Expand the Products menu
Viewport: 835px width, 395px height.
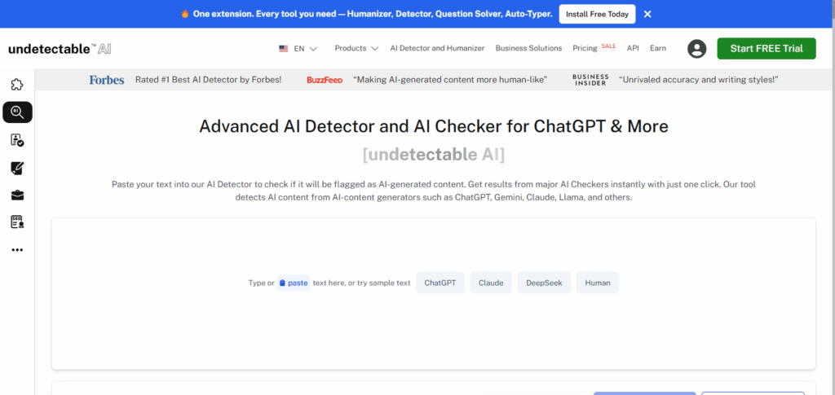(356, 48)
